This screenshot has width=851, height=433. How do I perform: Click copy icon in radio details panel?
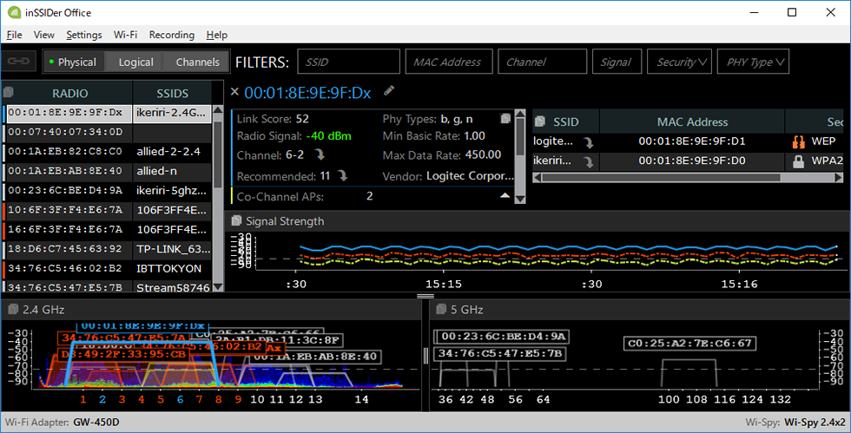click(505, 118)
